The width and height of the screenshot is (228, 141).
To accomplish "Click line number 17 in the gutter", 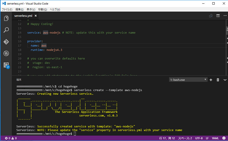I will tap(20, 46).
